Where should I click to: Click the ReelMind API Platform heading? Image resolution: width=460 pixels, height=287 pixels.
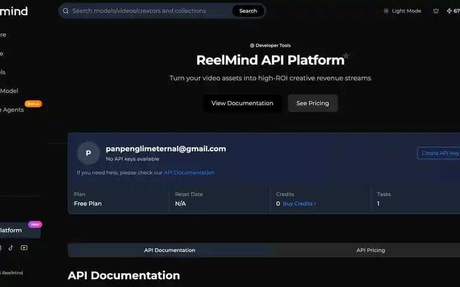(x=270, y=60)
